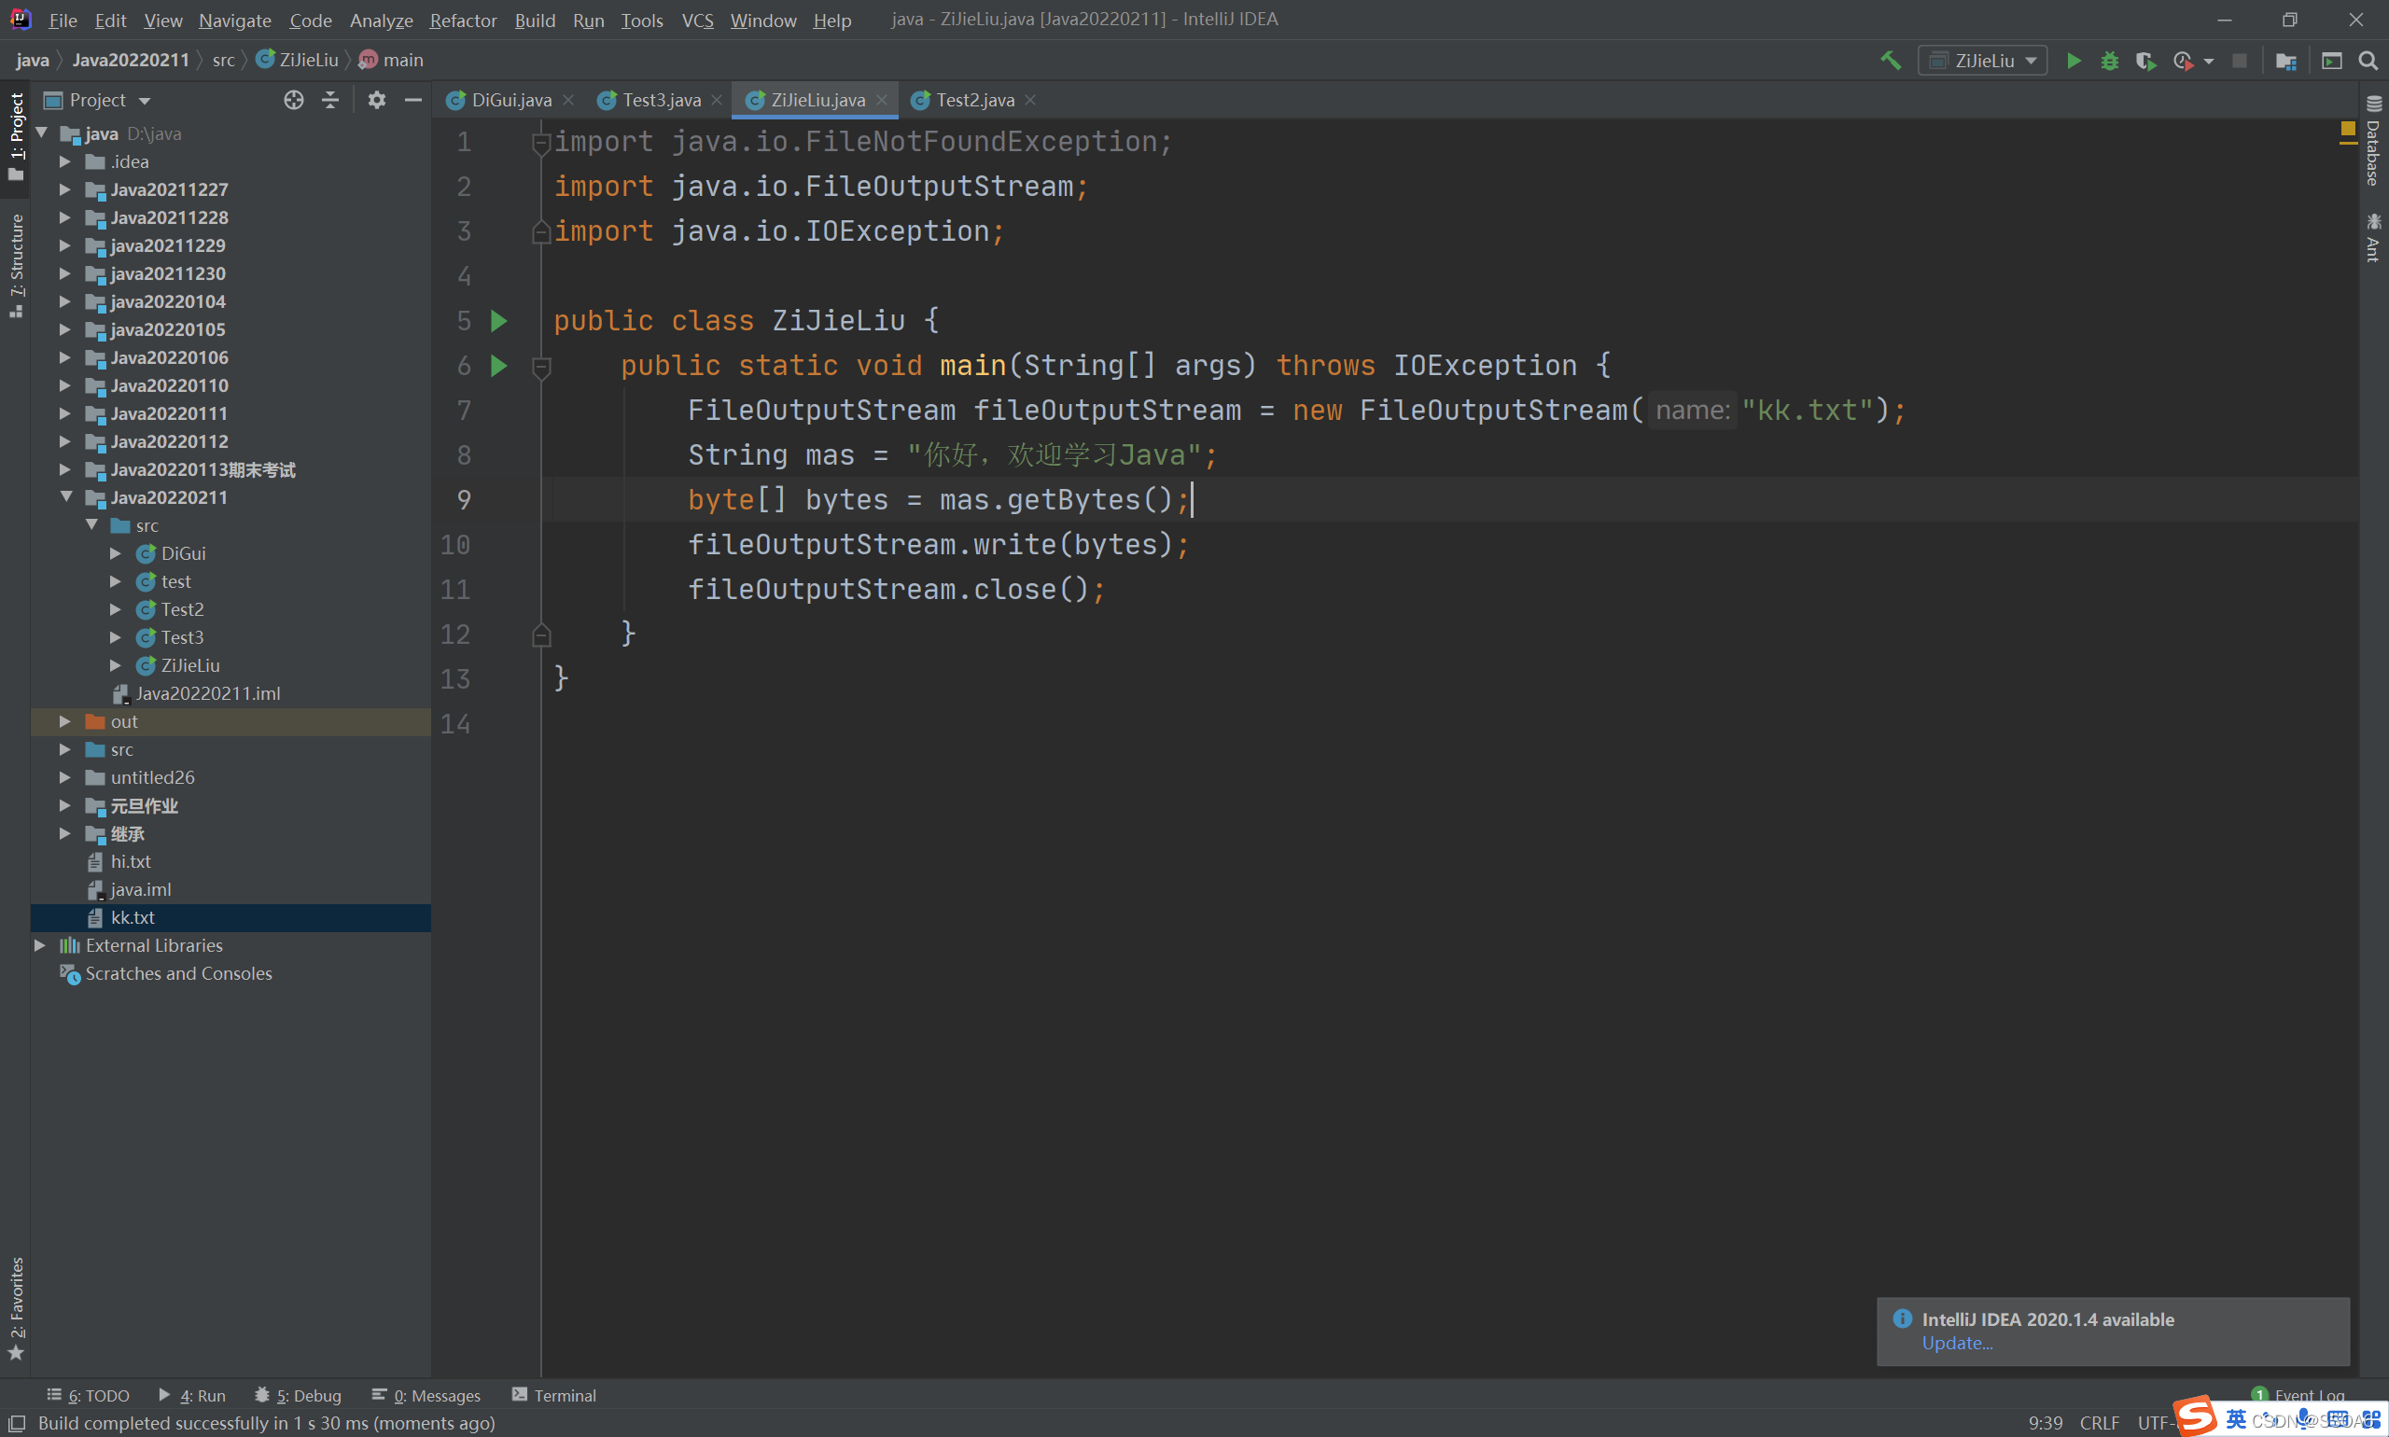Collapse all in Project panel
Viewport: 2389px width, 1437px height.
[x=330, y=100]
